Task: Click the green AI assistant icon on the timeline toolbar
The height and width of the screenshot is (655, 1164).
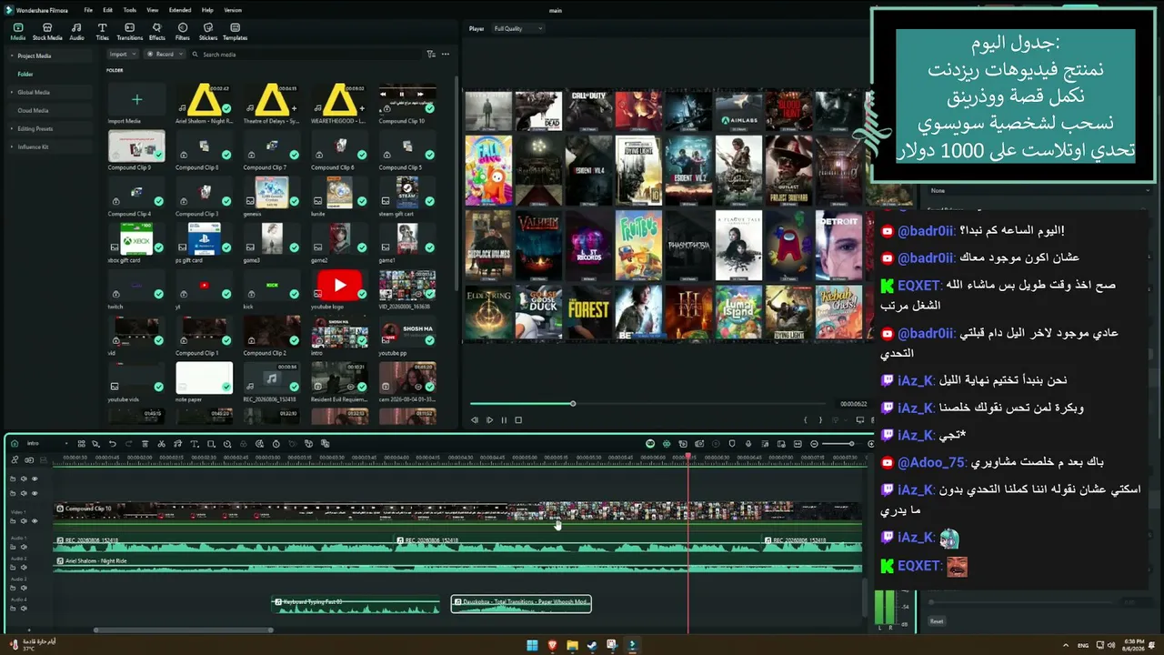Action: pos(650,444)
